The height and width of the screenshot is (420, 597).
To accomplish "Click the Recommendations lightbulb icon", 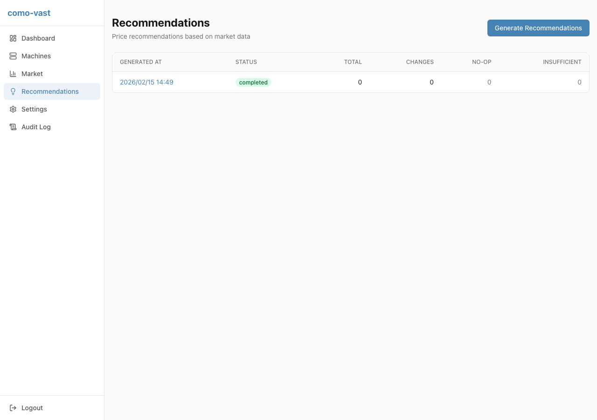I will pyautogui.click(x=13, y=91).
